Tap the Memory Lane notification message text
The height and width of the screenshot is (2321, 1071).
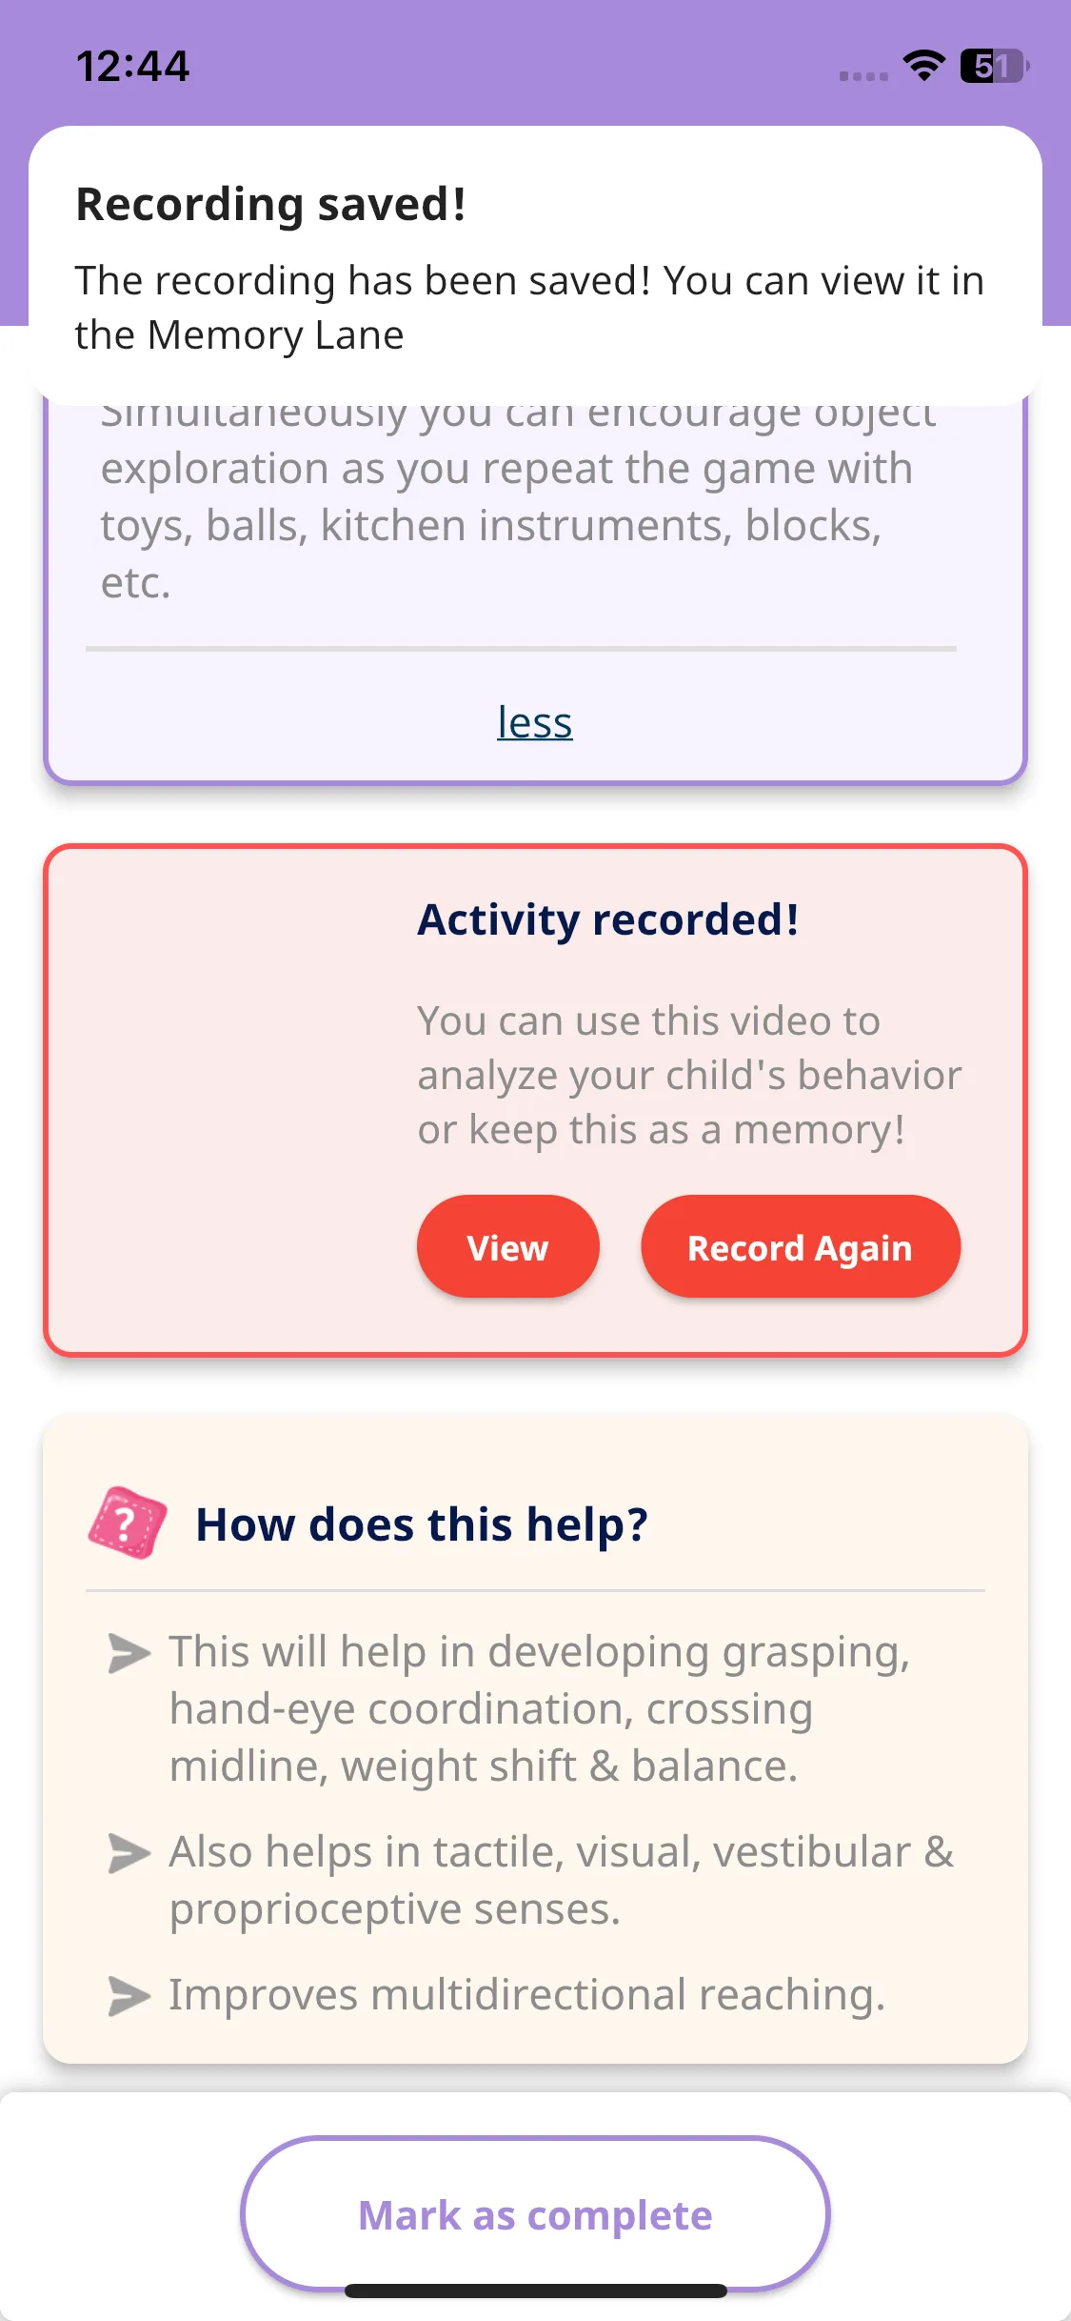529,308
